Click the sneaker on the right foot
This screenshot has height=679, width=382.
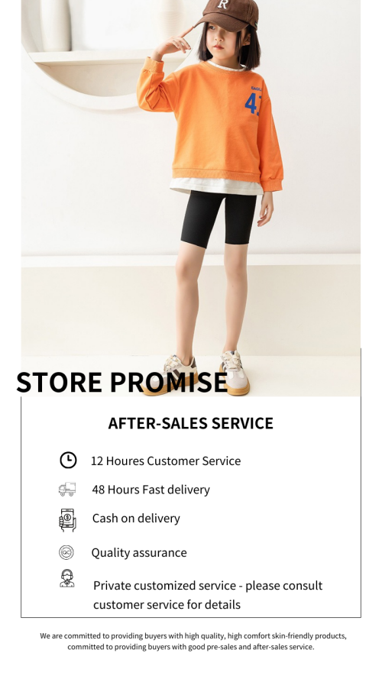coord(235,373)
